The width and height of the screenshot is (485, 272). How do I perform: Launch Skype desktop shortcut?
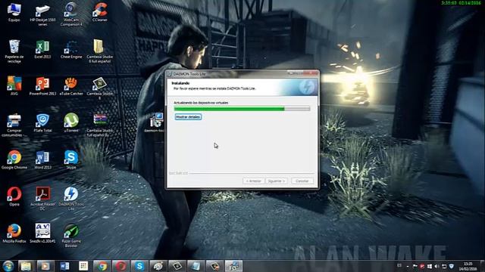(x=71, y=159)
